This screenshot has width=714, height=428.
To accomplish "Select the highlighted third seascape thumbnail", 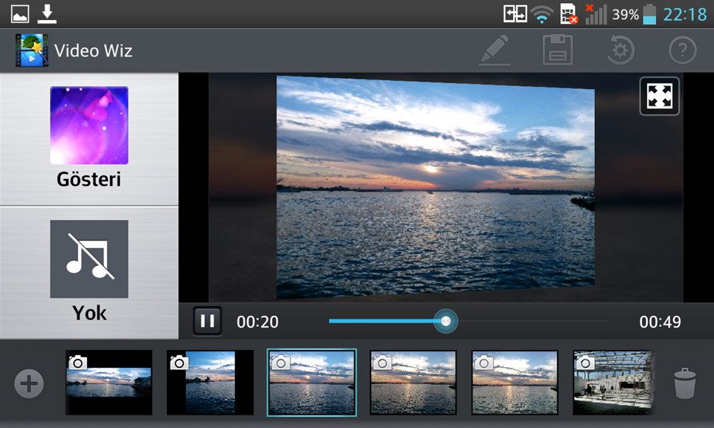I will pos(312,383).
